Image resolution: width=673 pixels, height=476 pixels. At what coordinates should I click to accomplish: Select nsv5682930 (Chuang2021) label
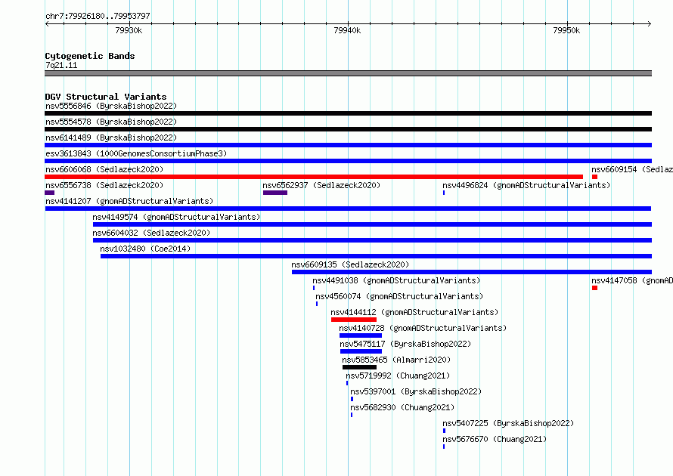point(402,407)
